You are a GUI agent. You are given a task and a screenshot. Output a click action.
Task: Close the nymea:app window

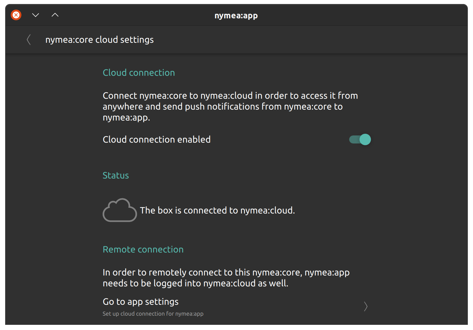(16, 15)
